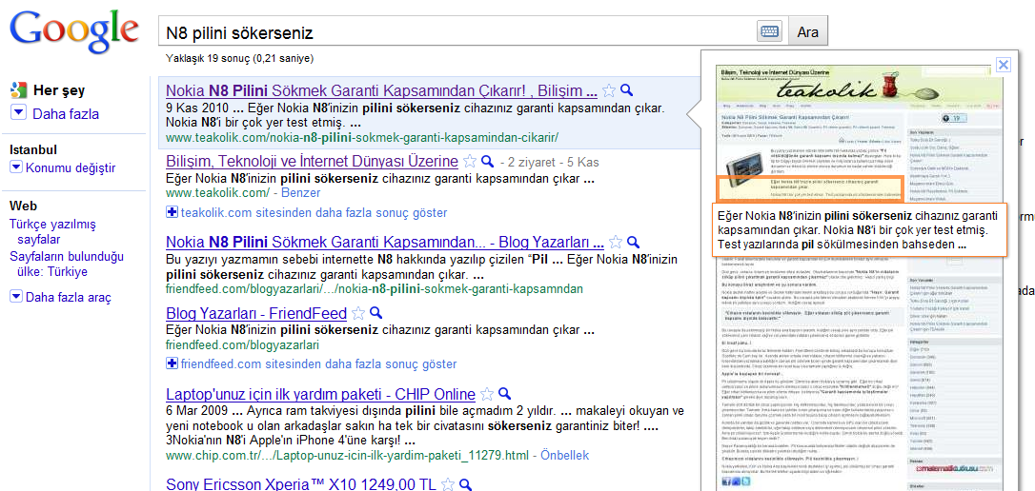
Task: Open Nokia N8 Pilini Sökmek Garanti Kapsamından Çıkarır link
Action: [381, 90]
